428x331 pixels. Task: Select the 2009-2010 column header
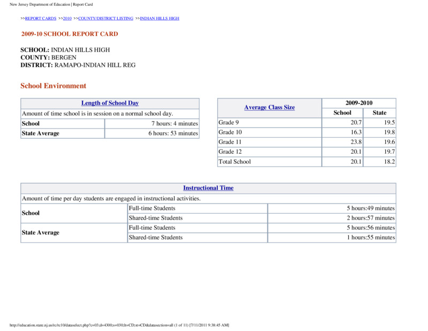(x=359, y=103)
